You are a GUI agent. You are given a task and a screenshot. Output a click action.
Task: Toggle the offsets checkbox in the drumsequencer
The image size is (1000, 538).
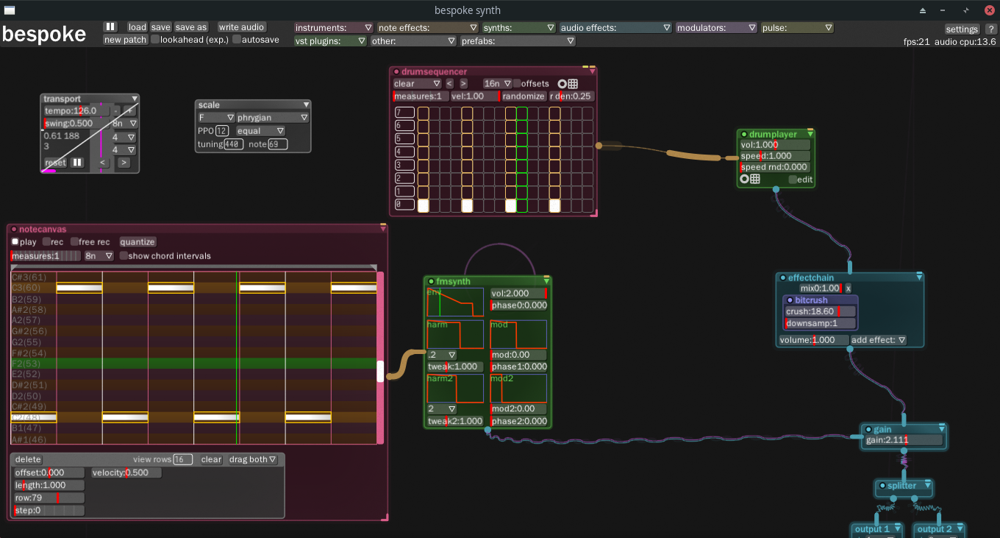[517, 84]
